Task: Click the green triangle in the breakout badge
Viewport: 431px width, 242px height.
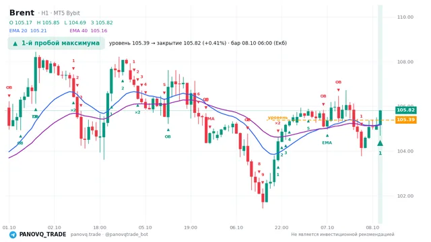Action: (x=15, y=43)
